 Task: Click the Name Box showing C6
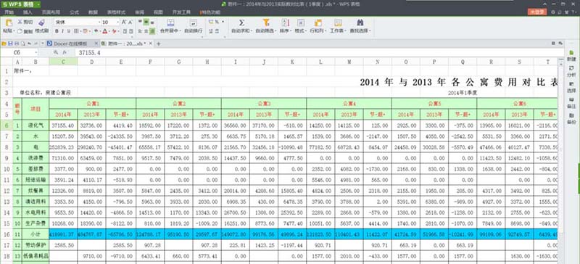pos(17,53)
